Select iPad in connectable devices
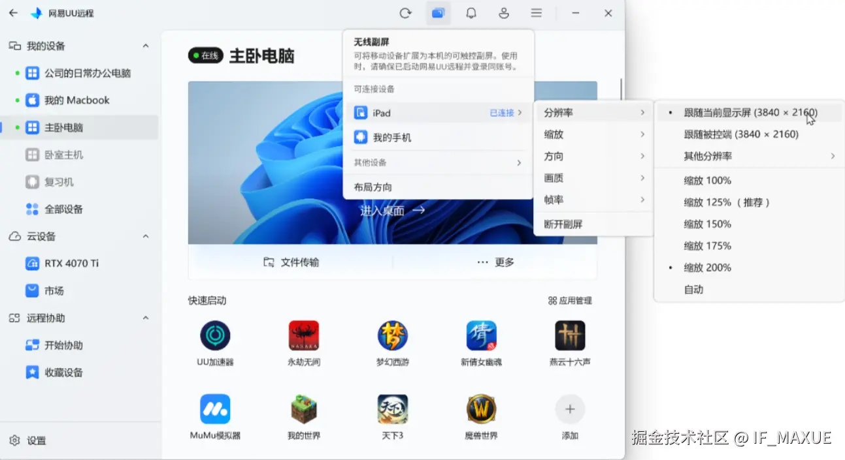 (439, 113)
